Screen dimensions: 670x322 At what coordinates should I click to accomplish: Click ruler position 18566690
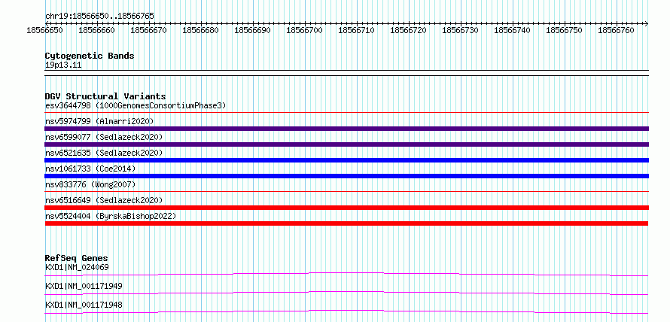point(252,30)
